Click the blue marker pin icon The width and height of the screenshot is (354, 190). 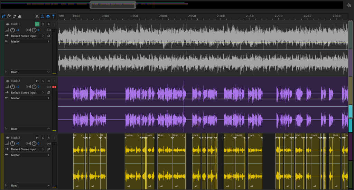(x=53, y=16)
